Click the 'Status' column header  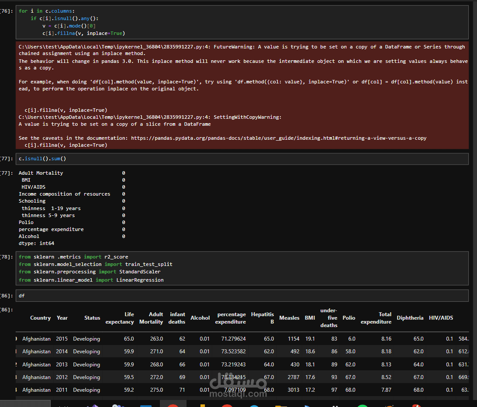(x=92, y=318)
